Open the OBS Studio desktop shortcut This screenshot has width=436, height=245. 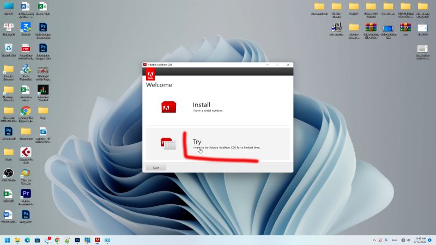pos(8,173)
